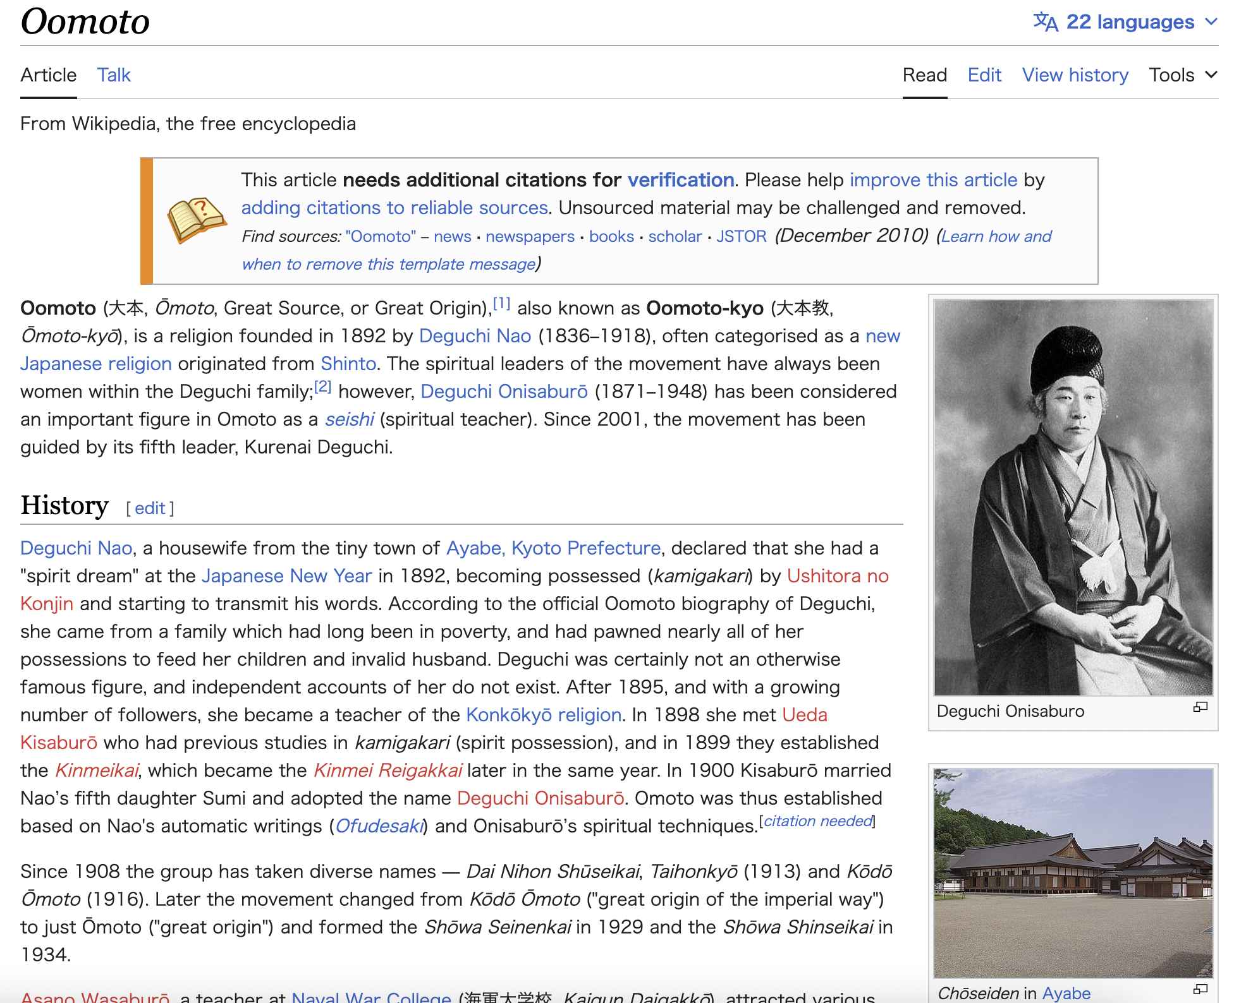
Task: Open the Deguchi Onisaburo portrait photo
Action: click(1073, 498)
